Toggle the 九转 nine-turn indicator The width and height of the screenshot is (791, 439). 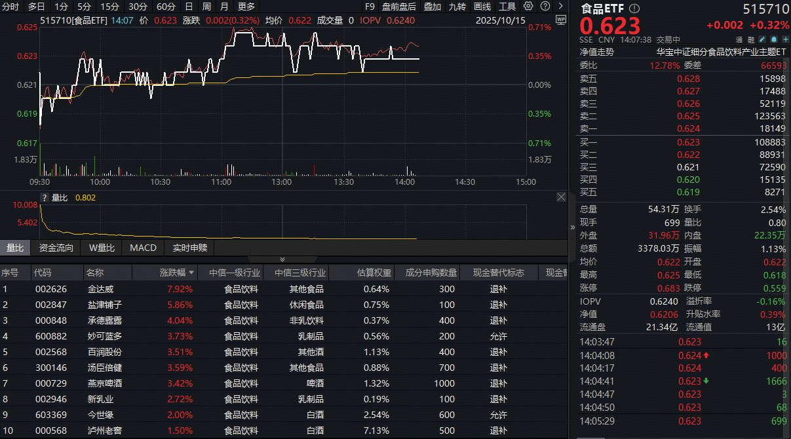(457, 7)
